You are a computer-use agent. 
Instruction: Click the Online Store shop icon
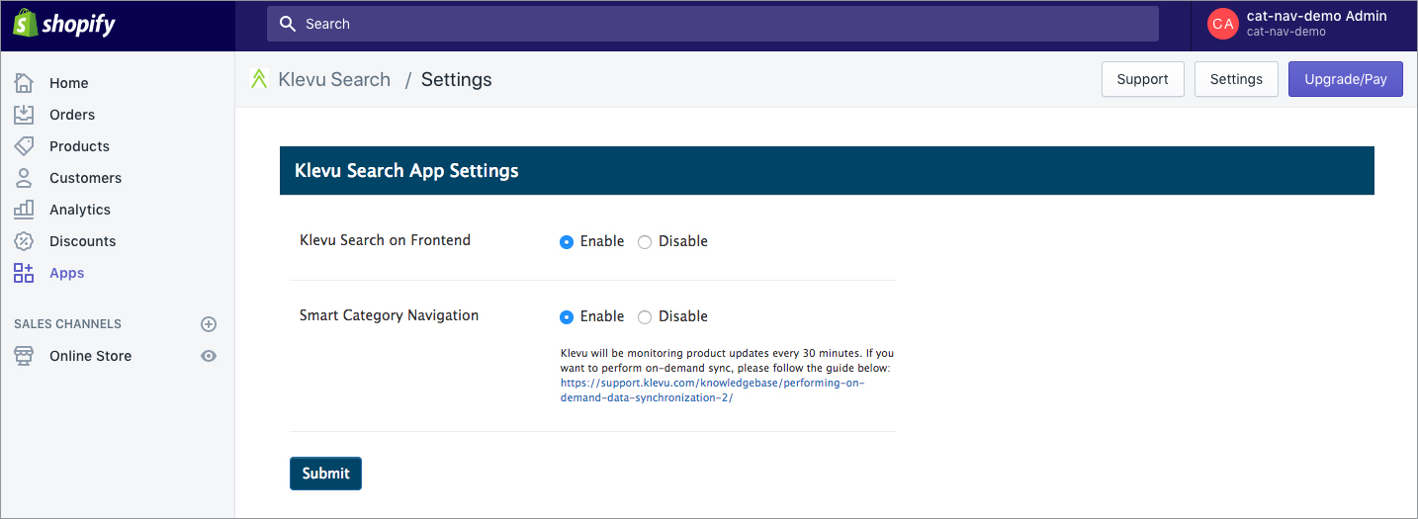(24, 356)
